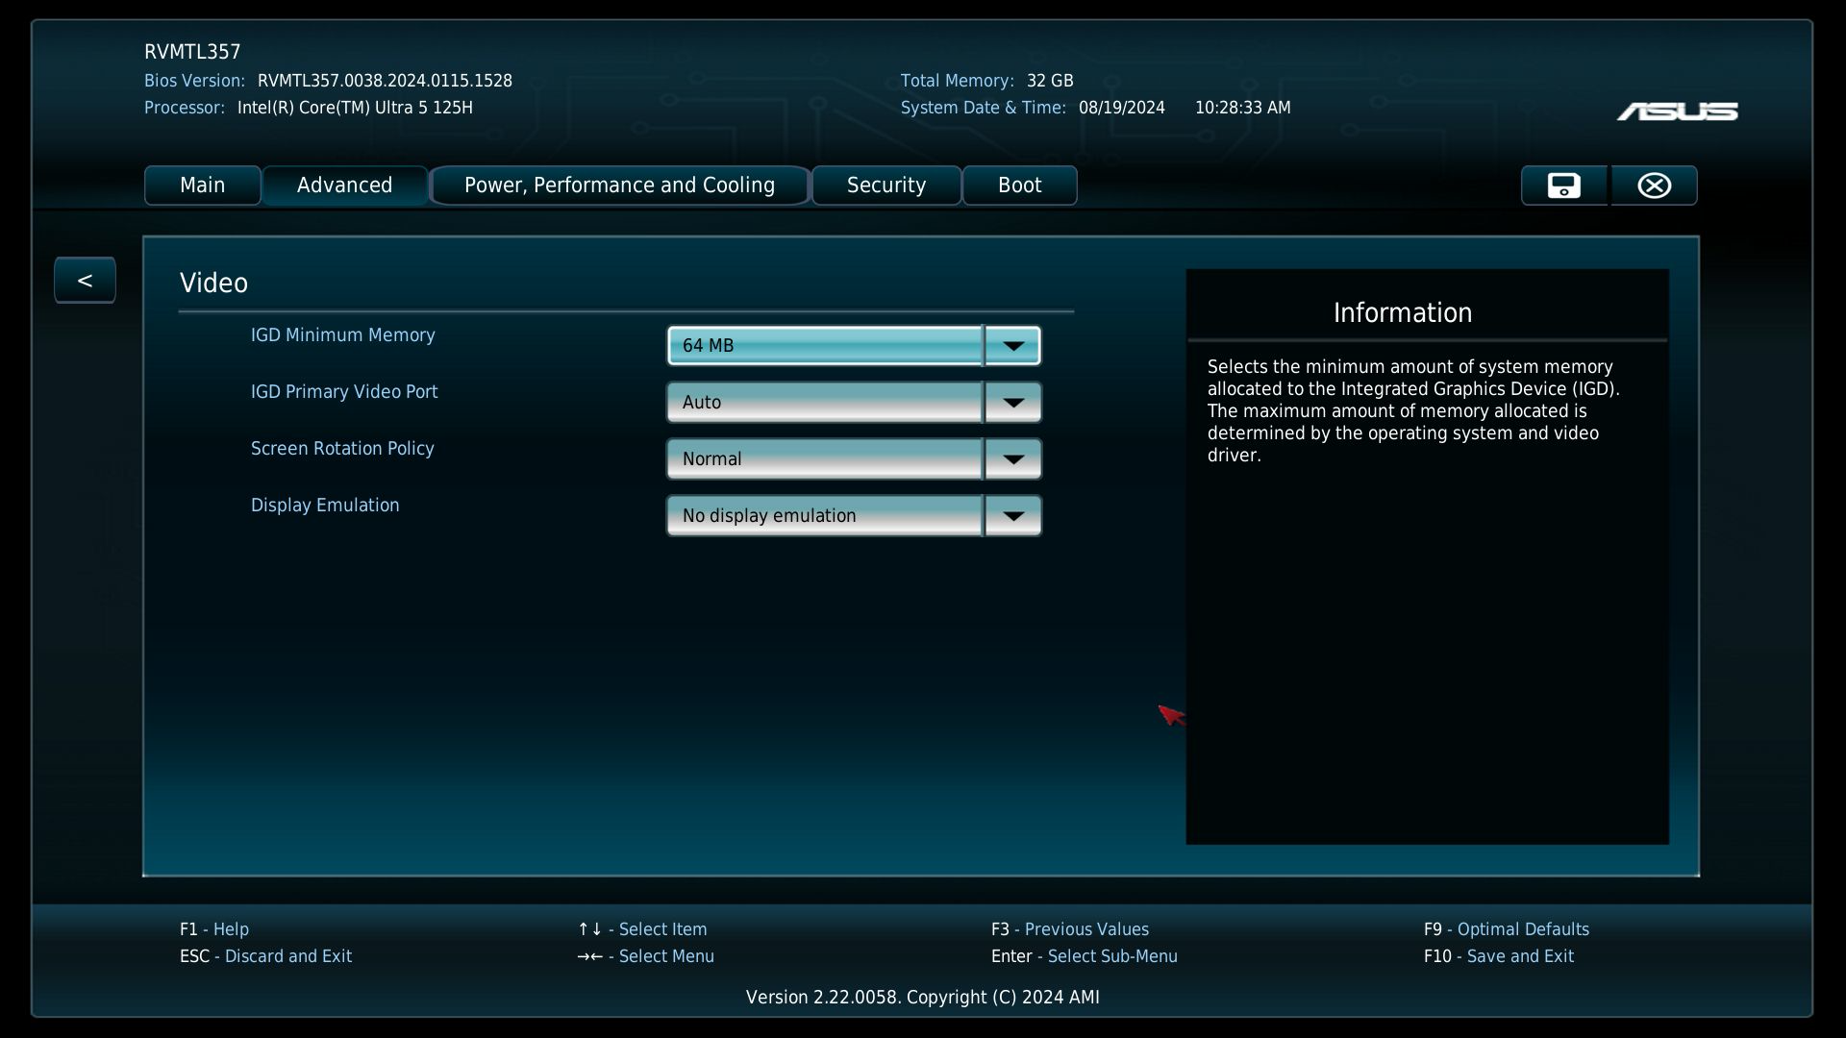Click the back arrow button
This screenshot has height=1038, width=1846.
pyautogui.click(x=85, y=281)
